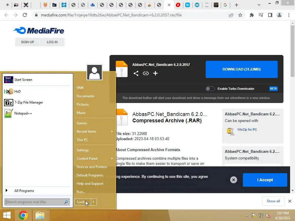Launch Notepad++ from the Start menu
The image size is (295, 221).
pos(37,113)
